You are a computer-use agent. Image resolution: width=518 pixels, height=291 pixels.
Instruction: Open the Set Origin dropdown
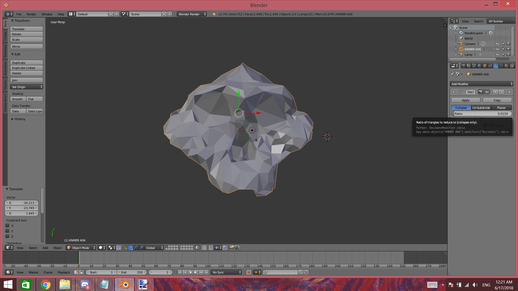(x=26, y=87)
